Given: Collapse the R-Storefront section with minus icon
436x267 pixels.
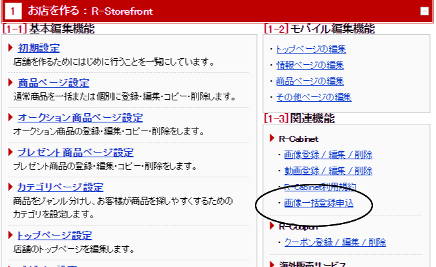Looking at the screenshot, I should [x=425, y=11].
